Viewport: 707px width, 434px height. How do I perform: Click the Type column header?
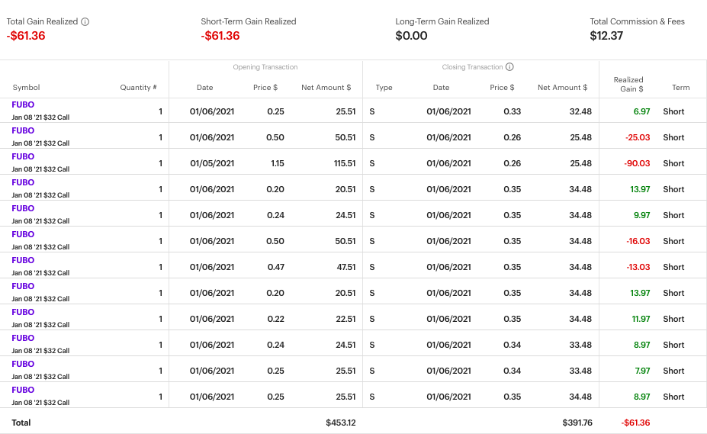(384, 88)
